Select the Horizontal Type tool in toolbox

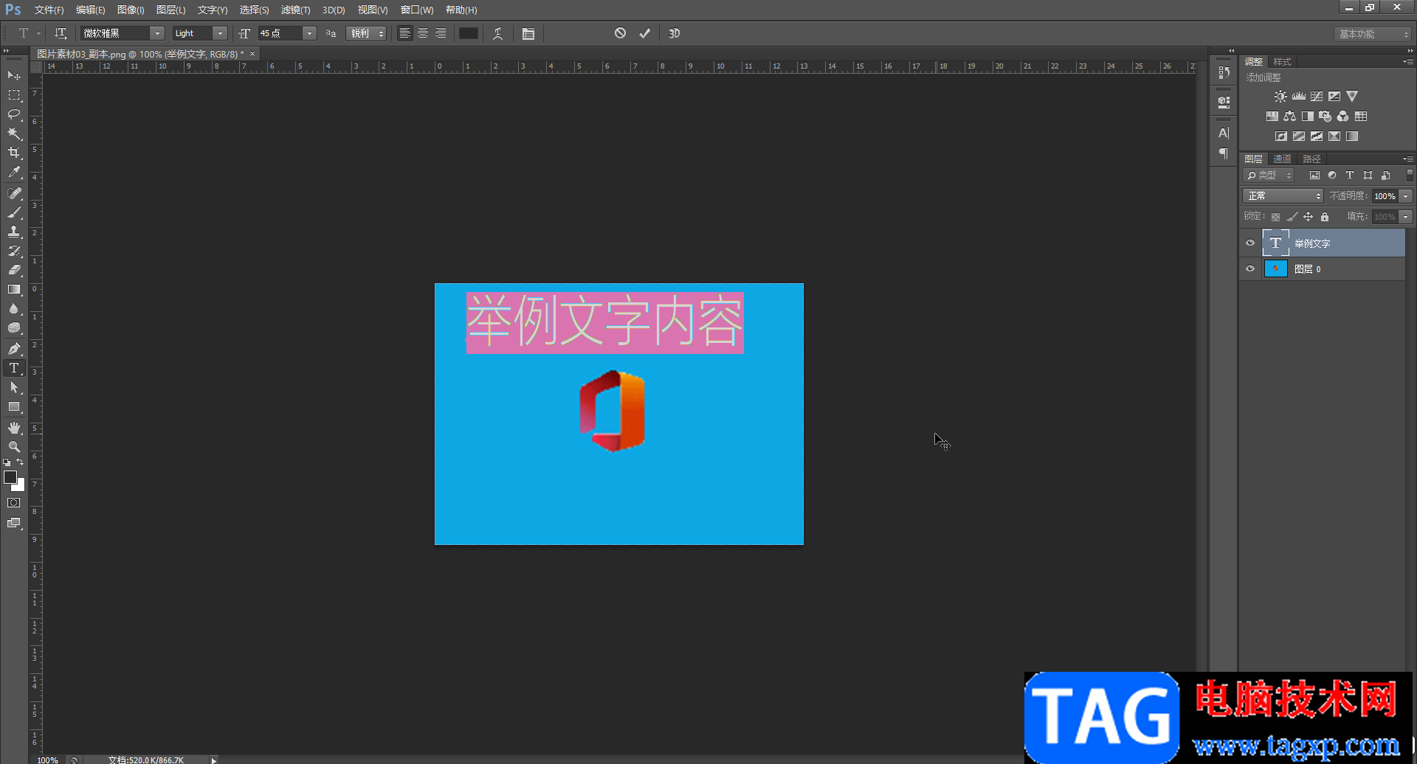(x=14, y=368)
